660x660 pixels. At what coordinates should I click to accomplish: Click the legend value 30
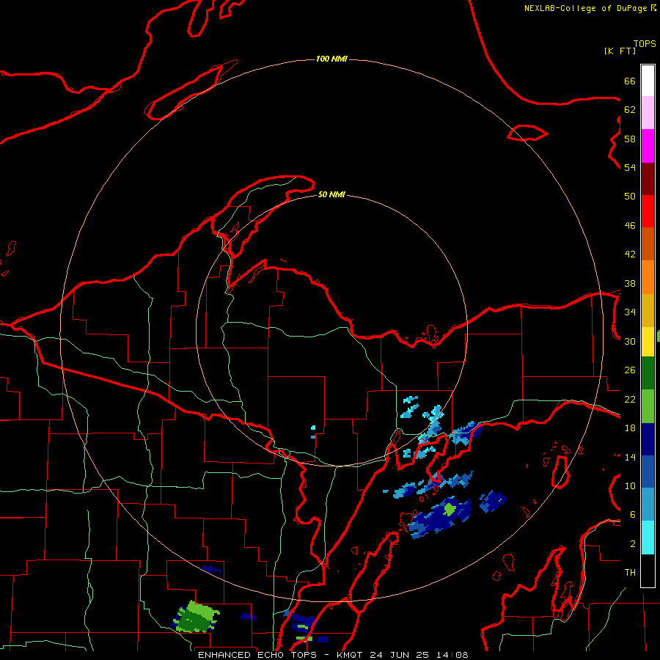630,341
